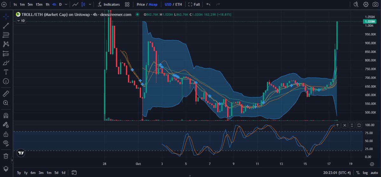Select the candlestick chart style
381x177 pixels.
click(x=83, y=4)
